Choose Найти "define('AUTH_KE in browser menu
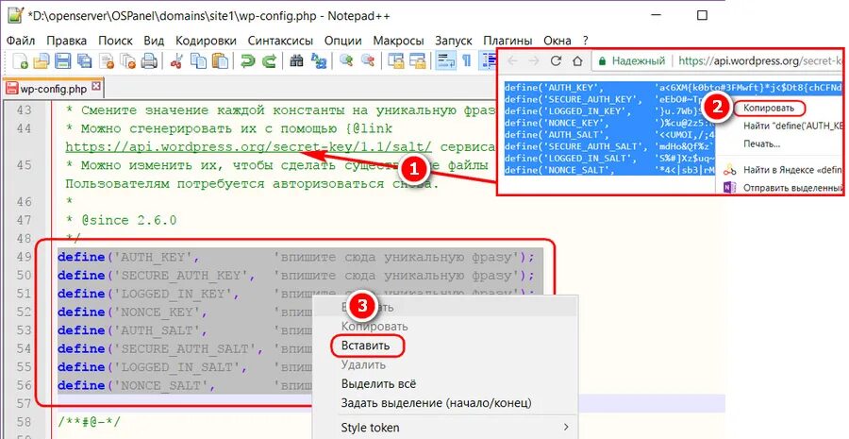Screen dimensions: 849x439 pyautogui.click(x=792, y=126)
